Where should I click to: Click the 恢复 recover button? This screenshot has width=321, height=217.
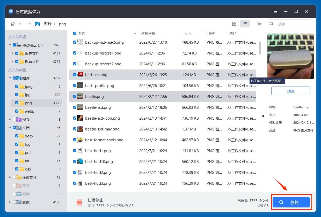click(291, 202)
